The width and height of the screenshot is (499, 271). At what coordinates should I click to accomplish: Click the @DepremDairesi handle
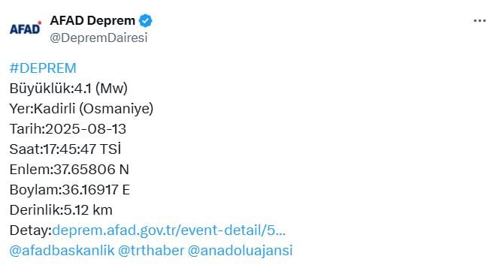(x=98, y=38)
